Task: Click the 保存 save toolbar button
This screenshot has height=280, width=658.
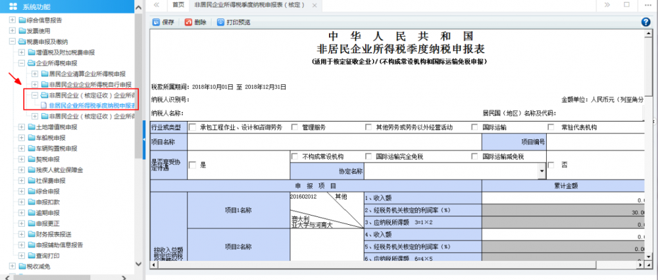Action: 163,22
